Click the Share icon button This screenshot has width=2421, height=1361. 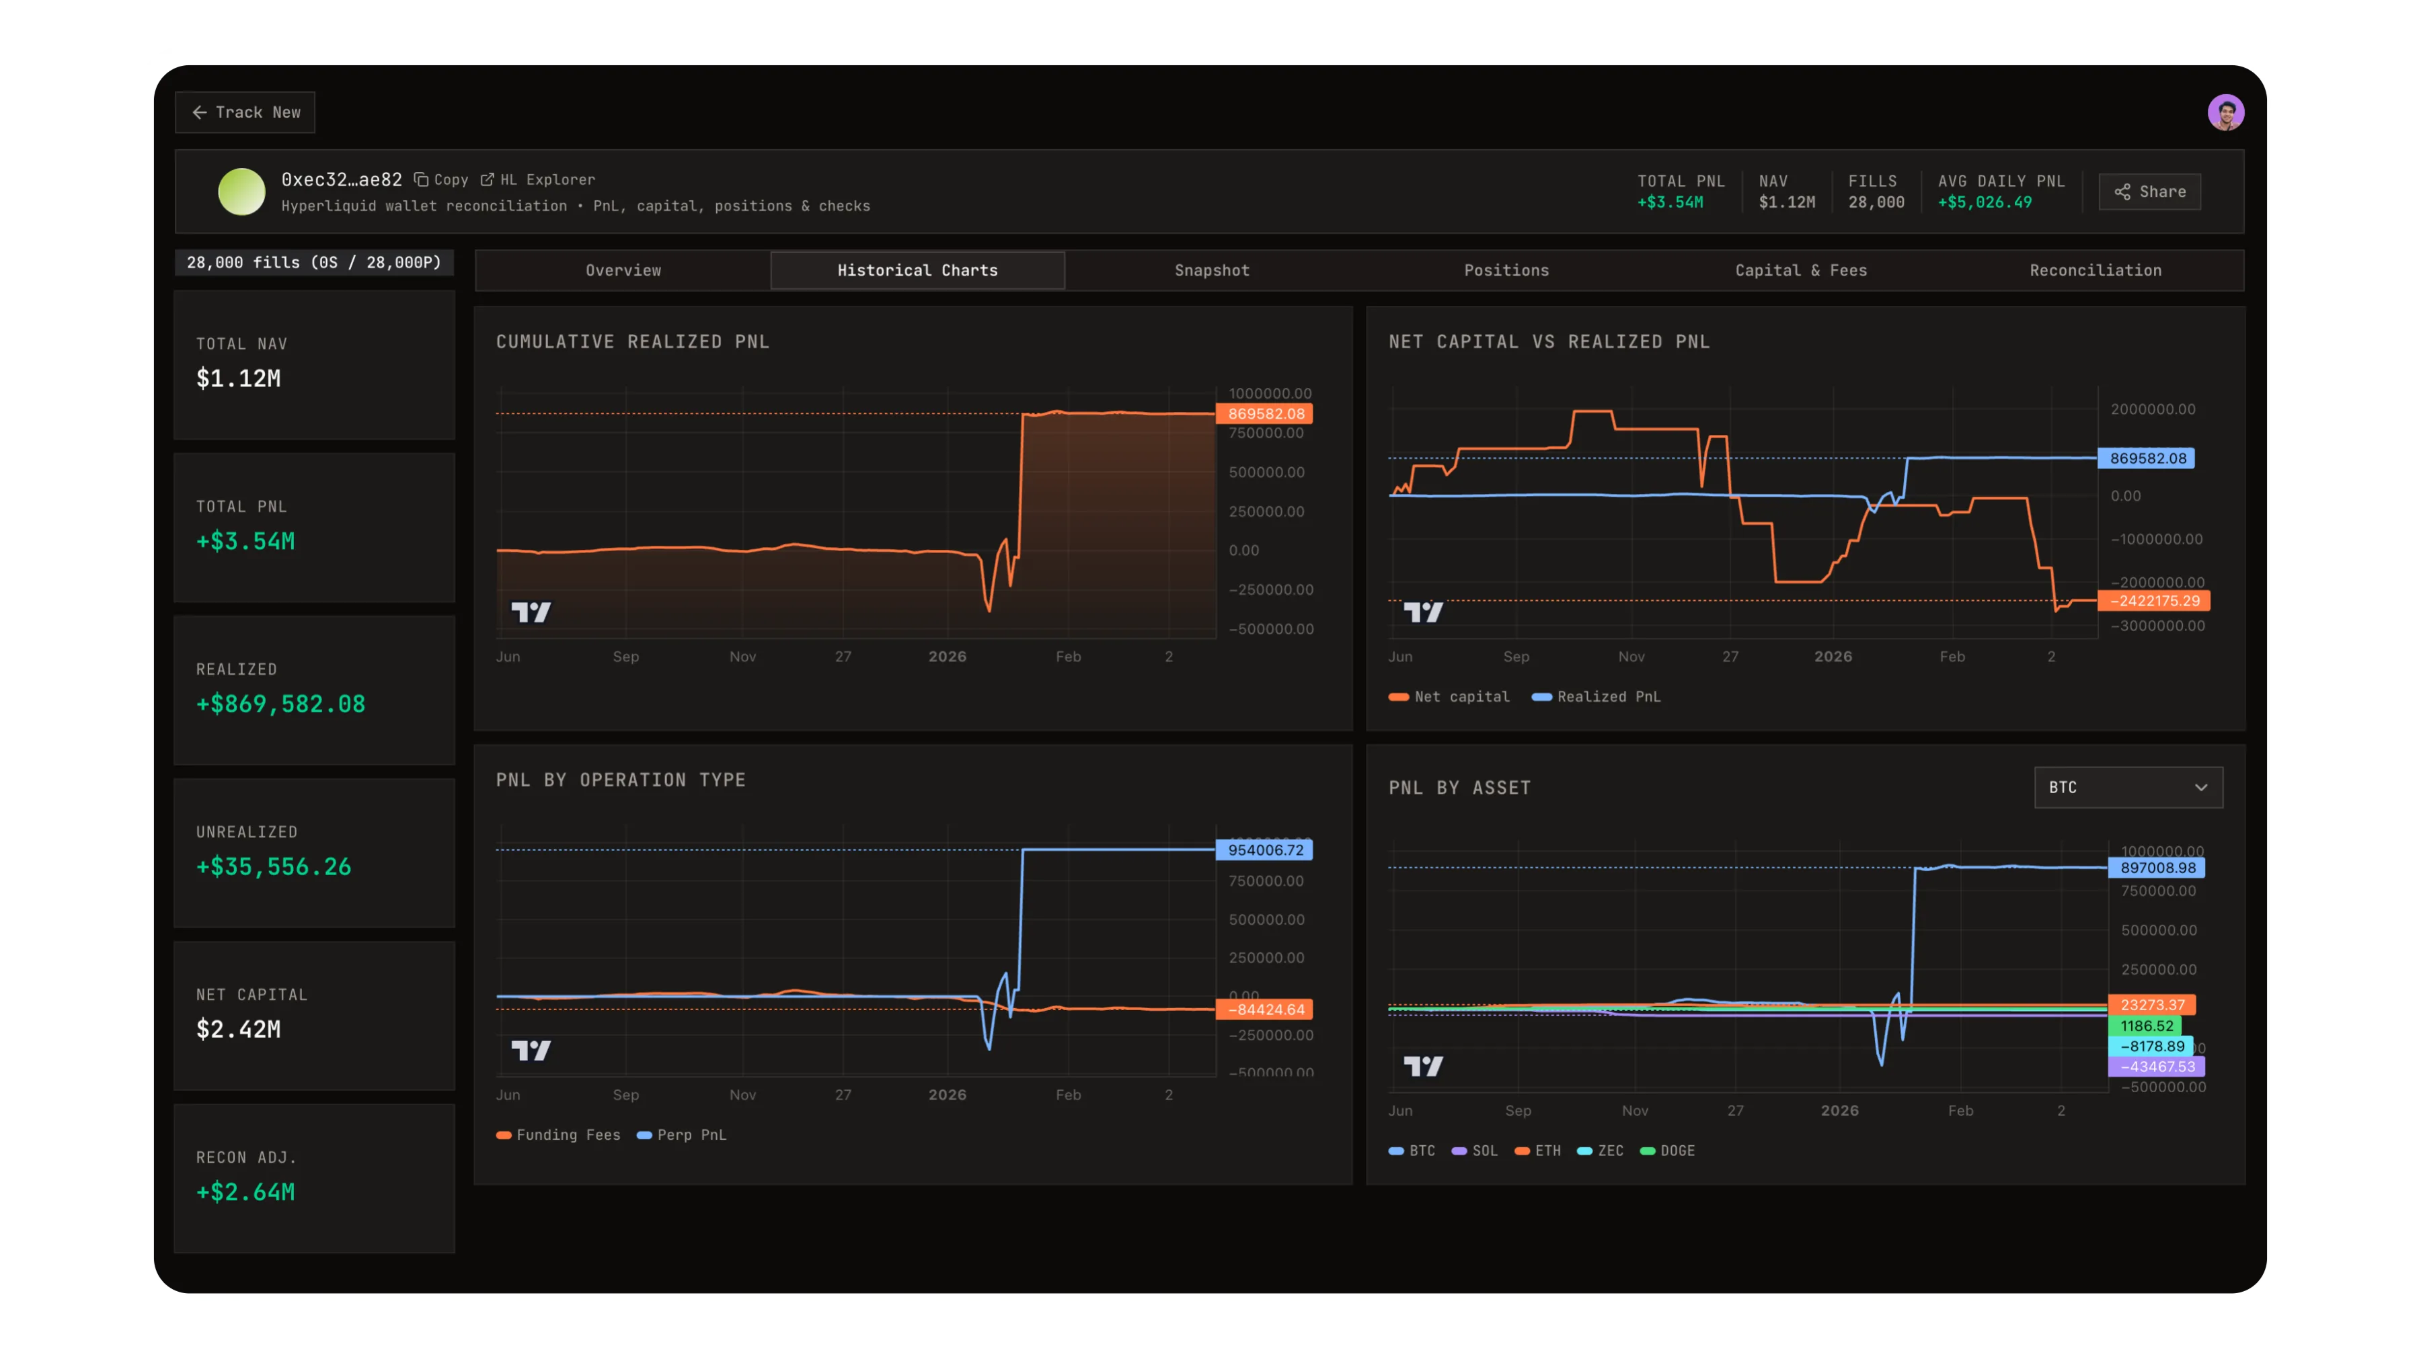point(2123,192)
